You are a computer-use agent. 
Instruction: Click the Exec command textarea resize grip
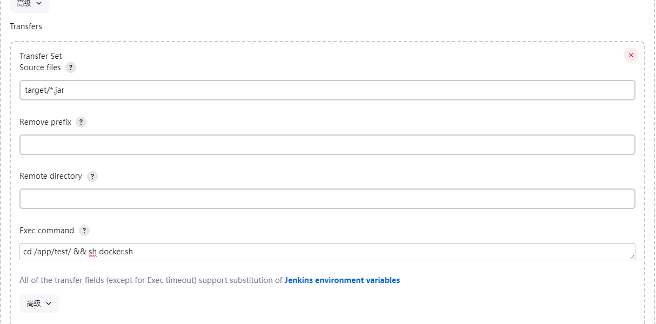pyautogui.click(x=632, y=257)
